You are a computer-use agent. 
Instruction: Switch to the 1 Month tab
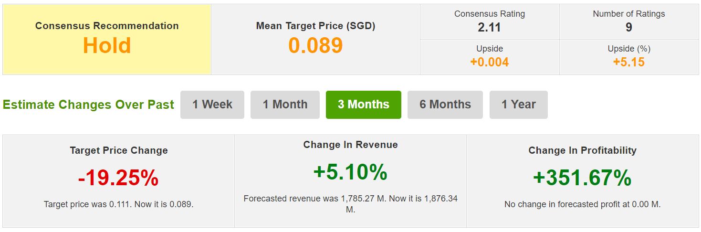[x=285, y=105]
